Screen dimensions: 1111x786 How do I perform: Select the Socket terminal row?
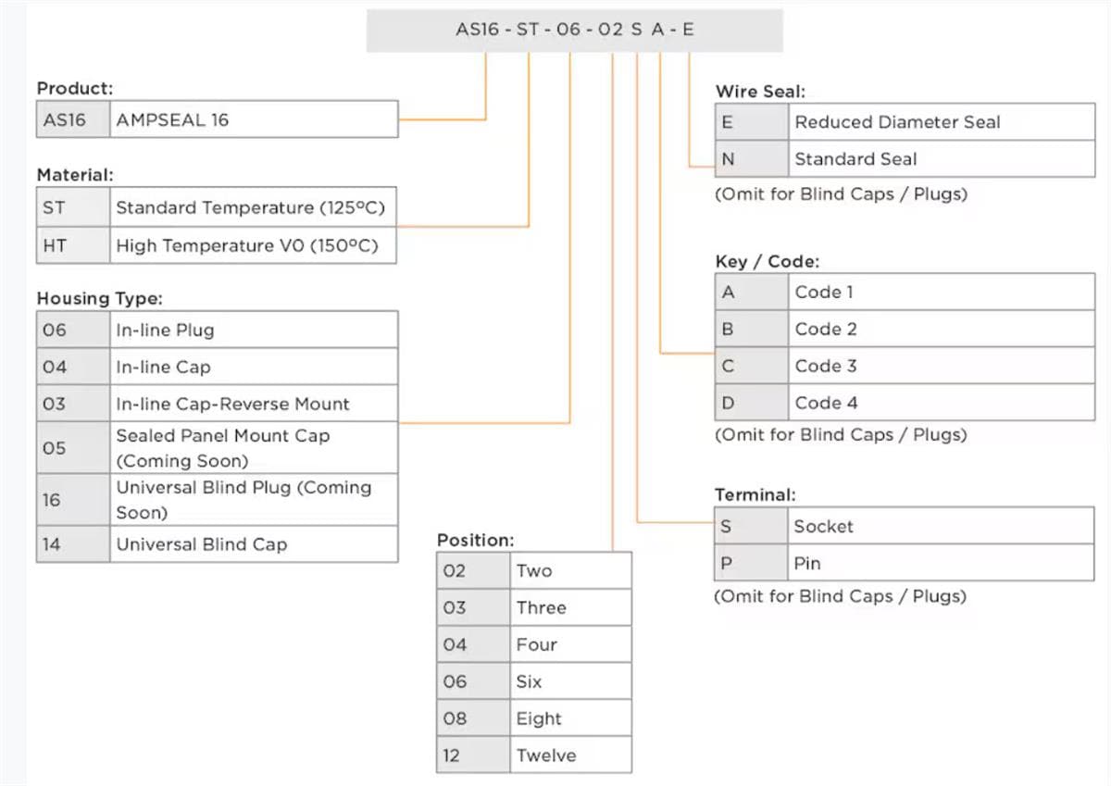(x=905, y=526)
